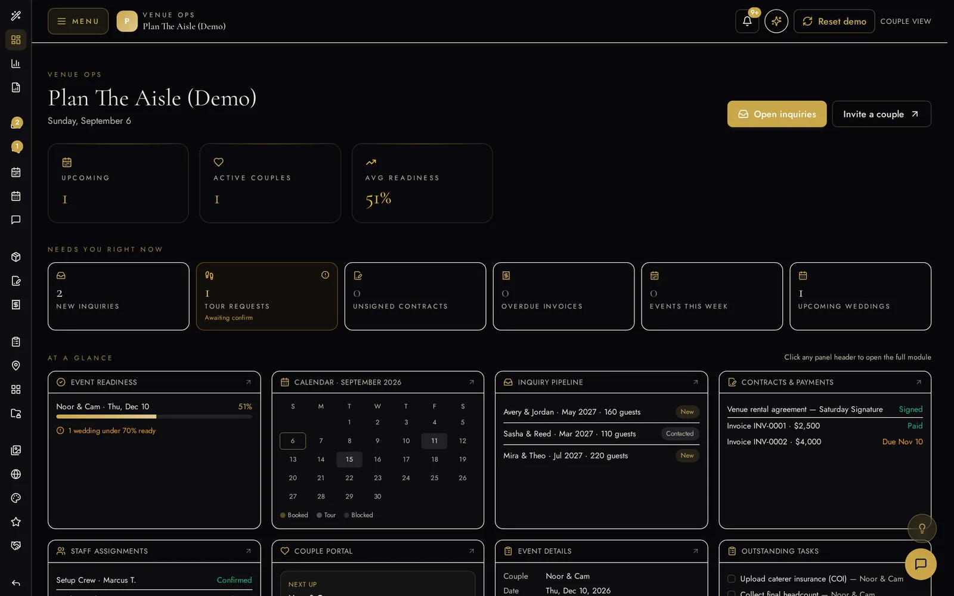Open sidebar item with badge 1
Screen dimensions: 954x596
pyautogui.click(x=16, y=147)
